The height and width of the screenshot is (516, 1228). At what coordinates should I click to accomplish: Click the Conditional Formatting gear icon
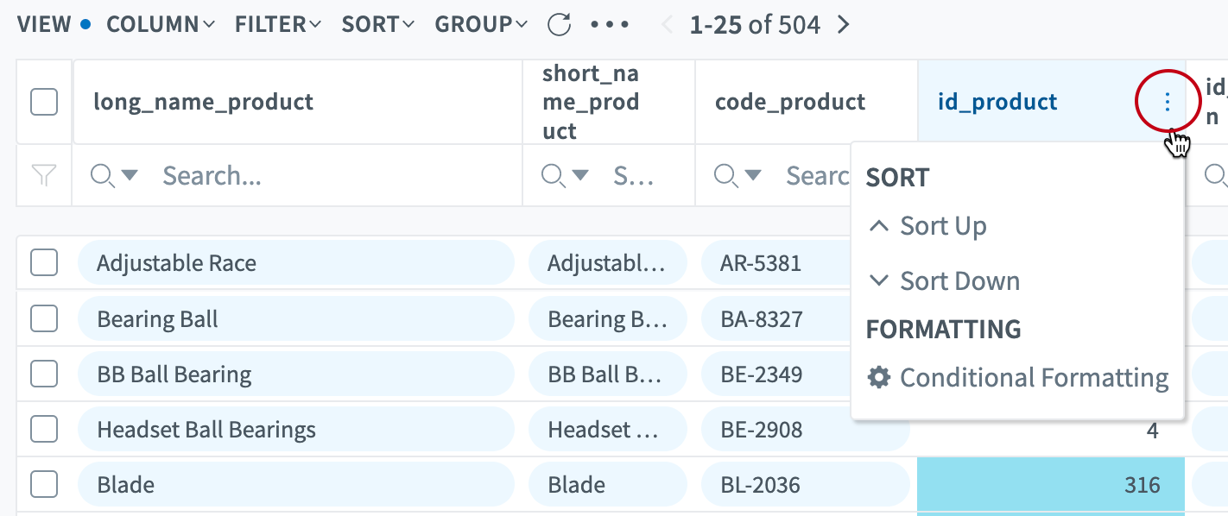tap(878, 378)
